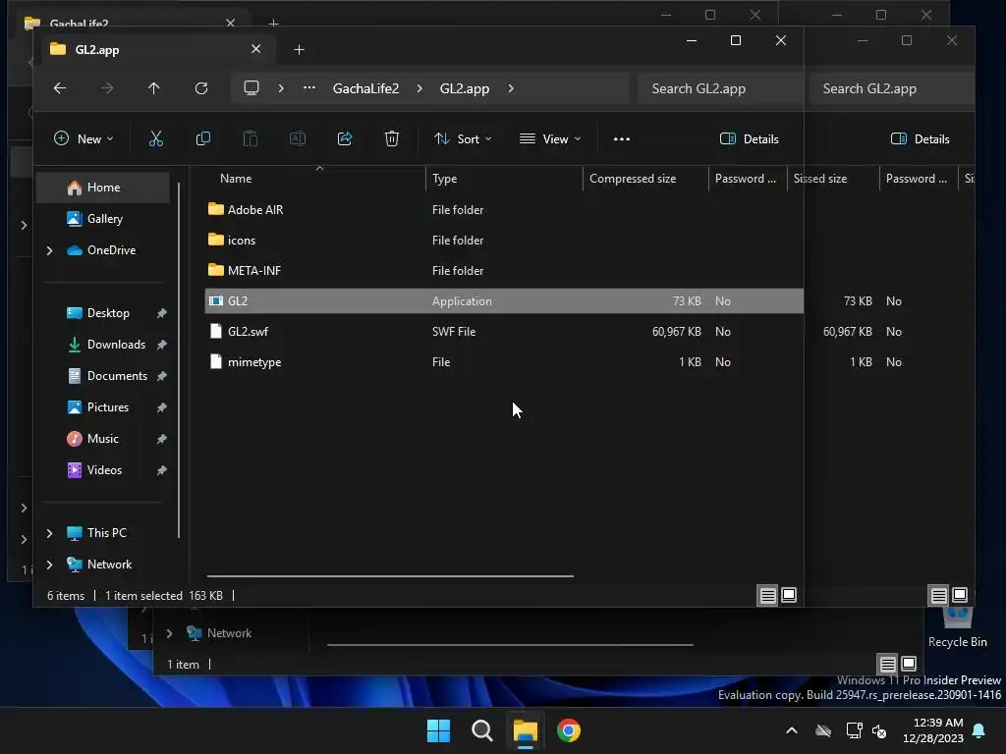Click Search GL2.app field in back window

click(x=892, y=88)
